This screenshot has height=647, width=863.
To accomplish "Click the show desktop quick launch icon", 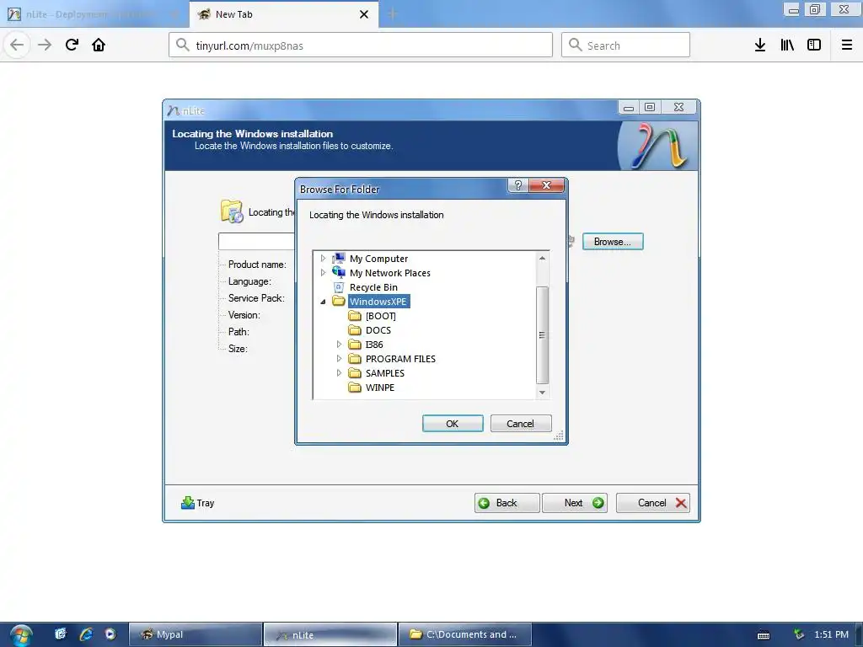I will [61, 634].
